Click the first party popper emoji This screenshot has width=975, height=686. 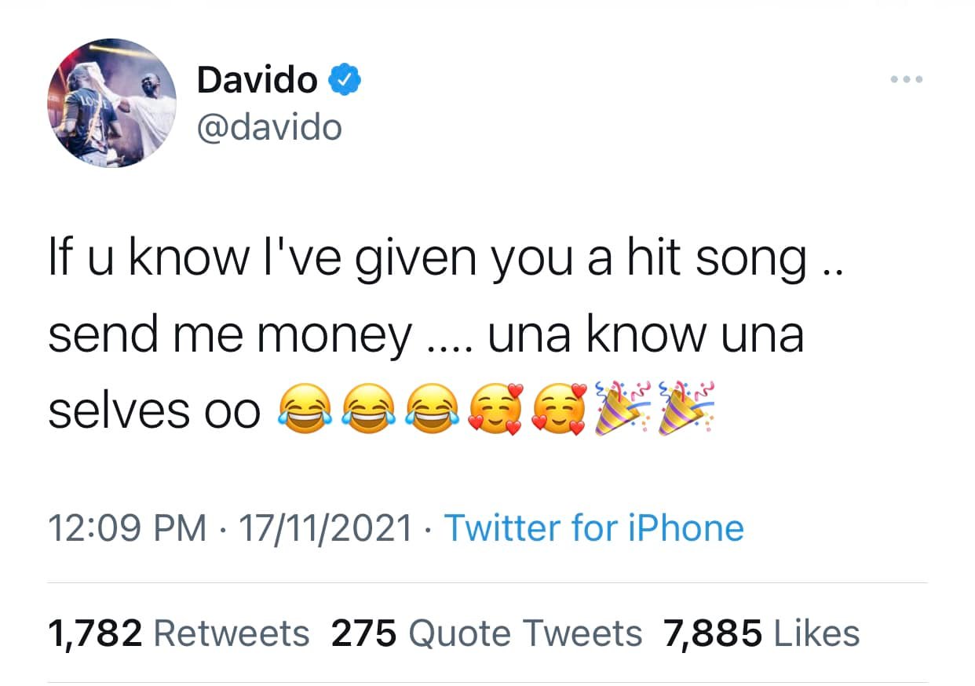(621, 408)
